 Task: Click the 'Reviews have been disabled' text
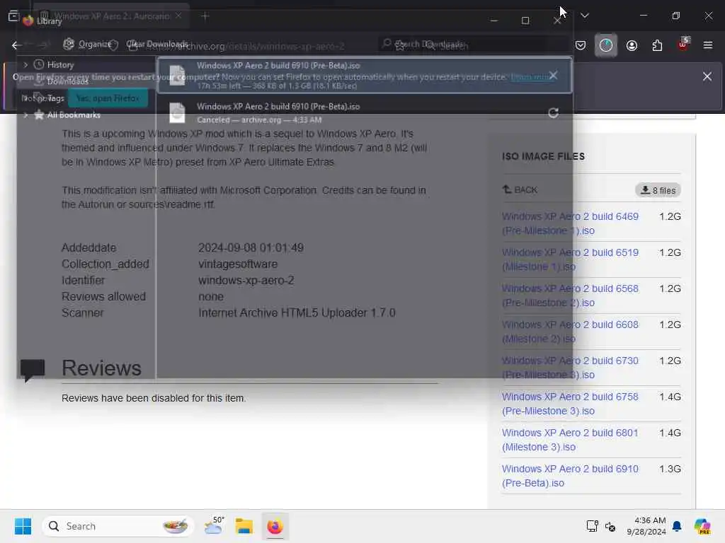click(x=154, y=398)
